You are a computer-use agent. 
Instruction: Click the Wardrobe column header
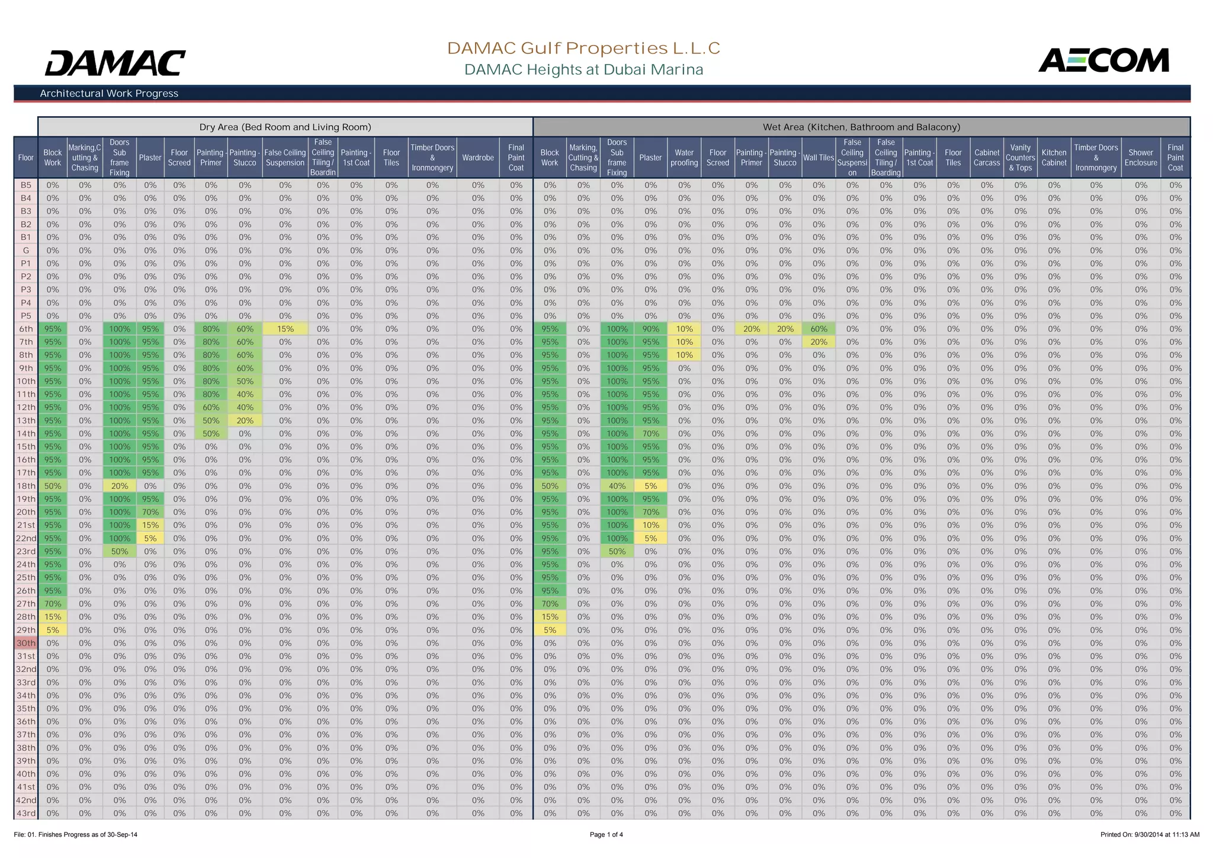tap(478, 158)
